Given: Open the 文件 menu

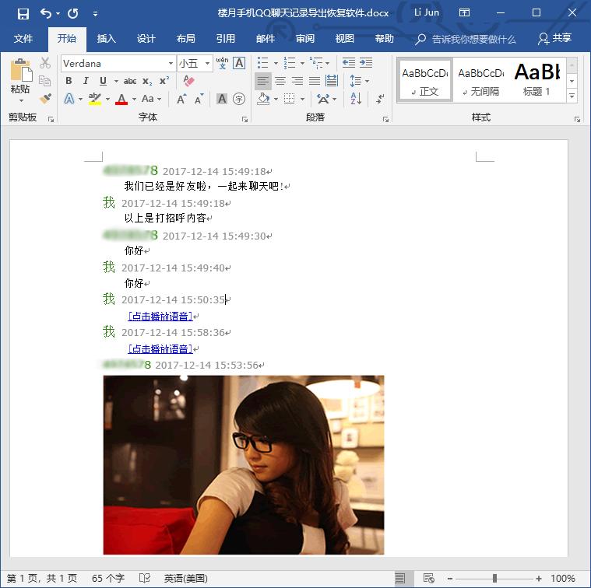Looking at the screenshot, I should pyautogui.click(x=23, y=38).
